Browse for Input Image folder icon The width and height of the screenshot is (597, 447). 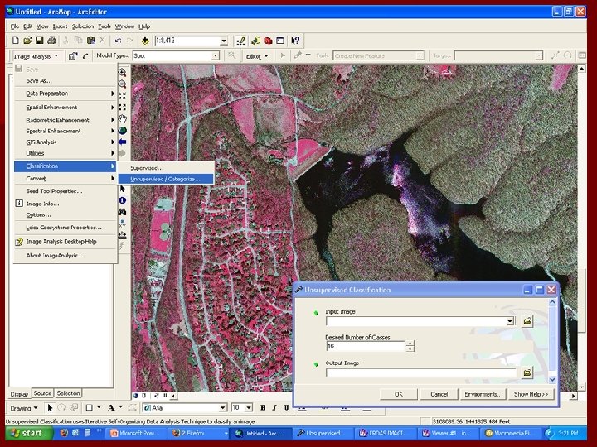pyautogui.click(x=527, y=321)
